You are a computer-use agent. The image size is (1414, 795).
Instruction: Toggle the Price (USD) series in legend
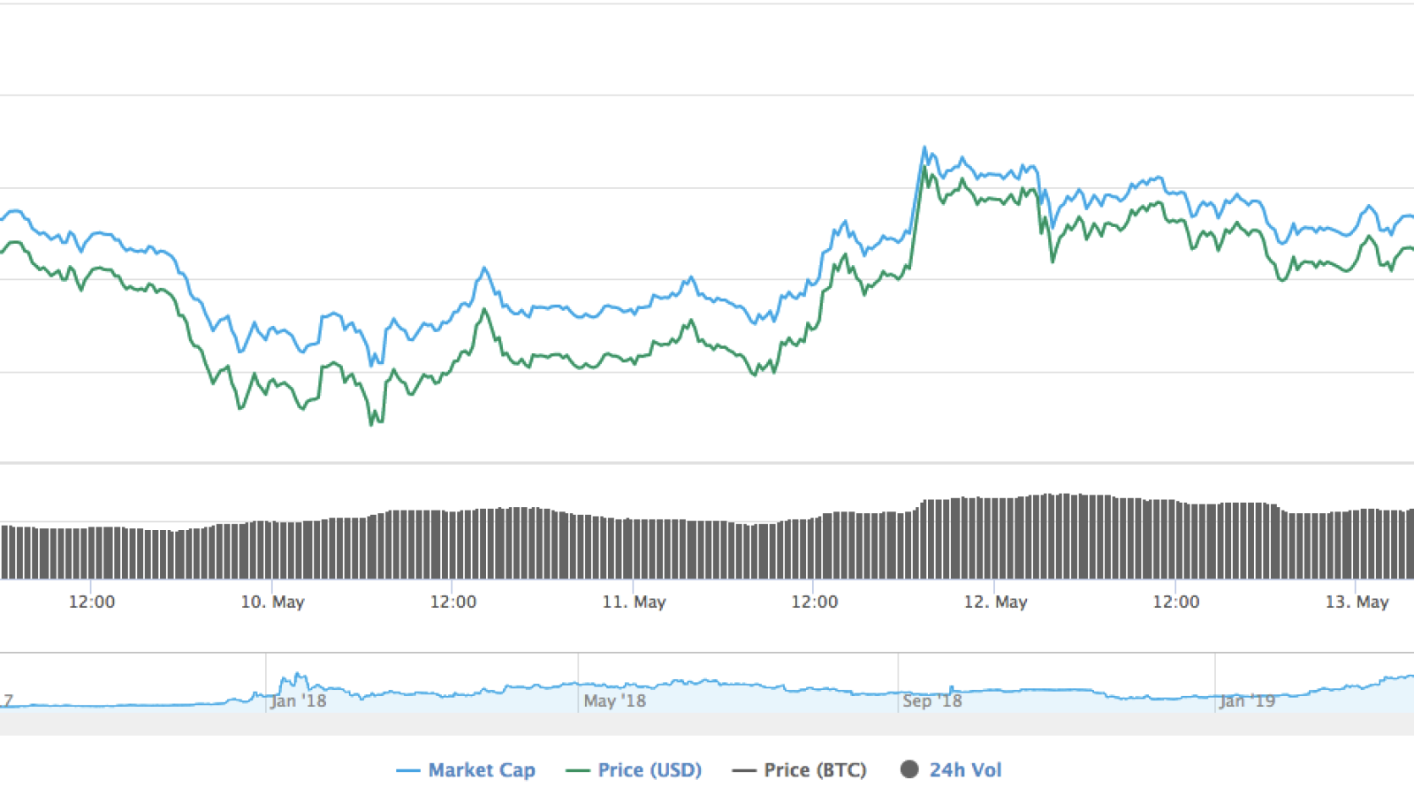[634, 770]
